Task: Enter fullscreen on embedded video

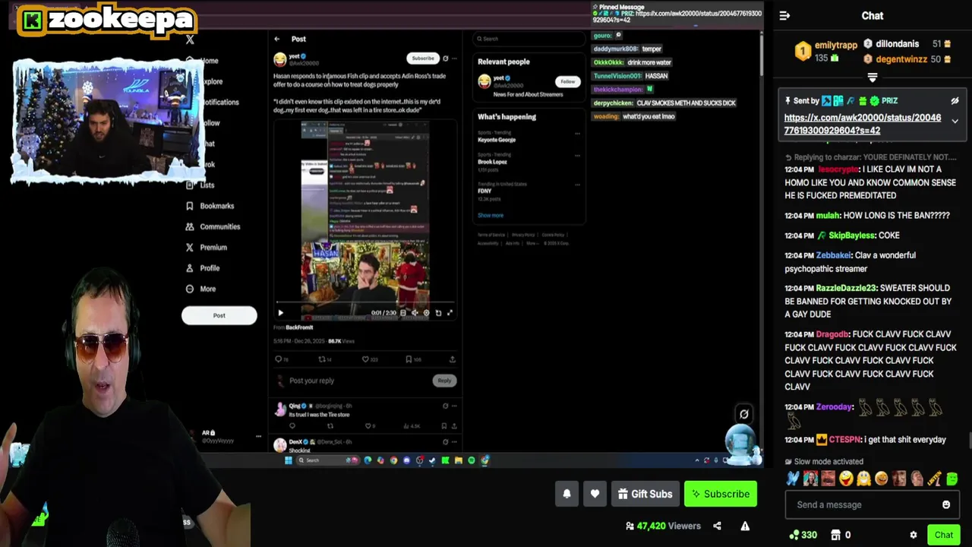Action: coord(450,312)
